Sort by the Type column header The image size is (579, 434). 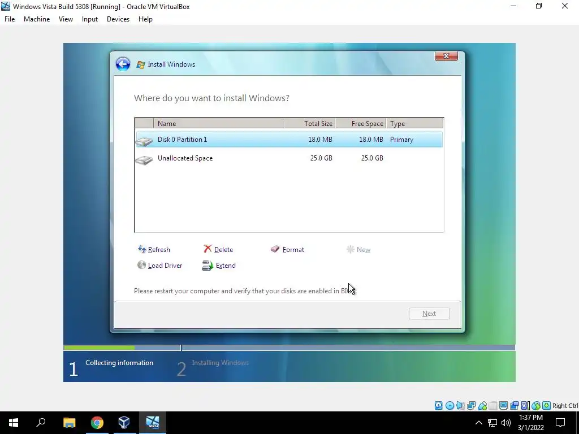pyautogui.click(x=414, y=124)
